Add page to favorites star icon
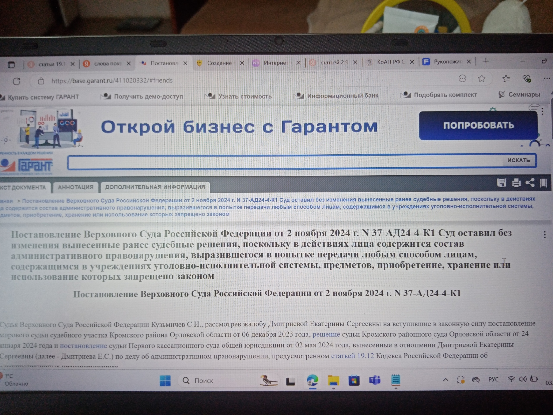Screen dimensions: 553x415 [x=481, y=78]
